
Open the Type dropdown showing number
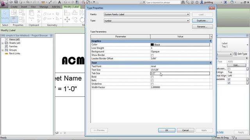click(146, 21)
